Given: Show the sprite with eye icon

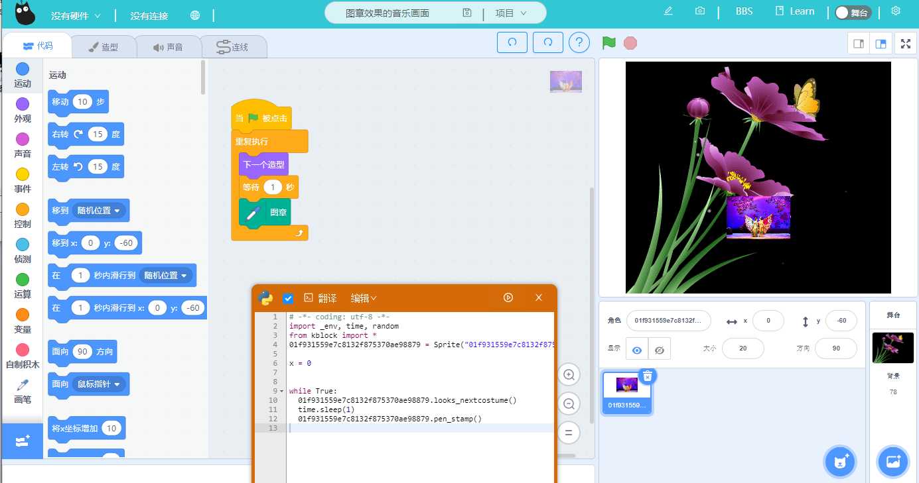Looking at the screenshot, I should tap(636, 349).
